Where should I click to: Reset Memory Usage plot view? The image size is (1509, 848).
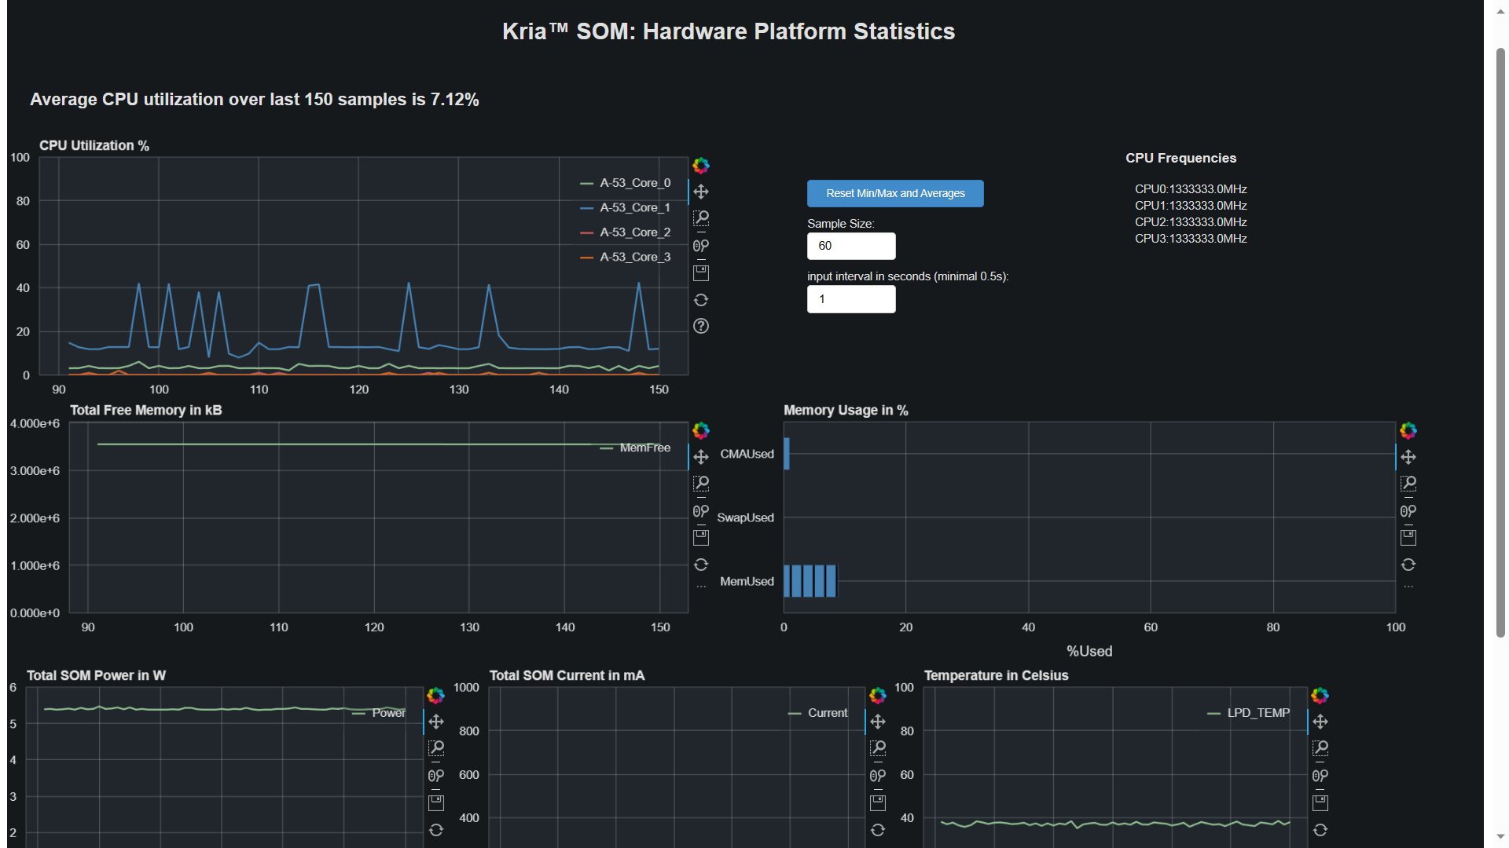click(1408, 565)
